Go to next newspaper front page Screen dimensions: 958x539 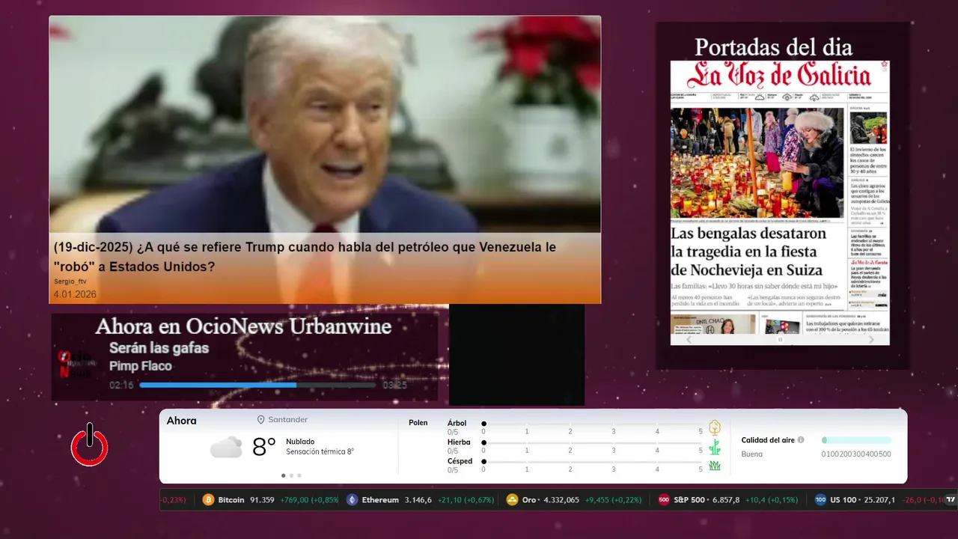pyautogui.click(x=870, y=339)
